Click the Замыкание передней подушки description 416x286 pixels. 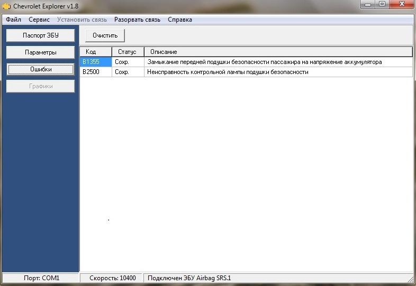coord(278,62)
